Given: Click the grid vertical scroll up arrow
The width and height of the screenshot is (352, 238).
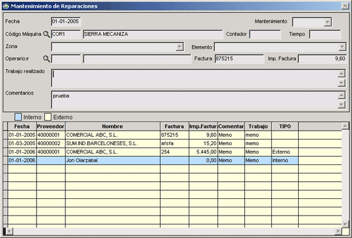Looking at the screenshot, I should point(345,126).
